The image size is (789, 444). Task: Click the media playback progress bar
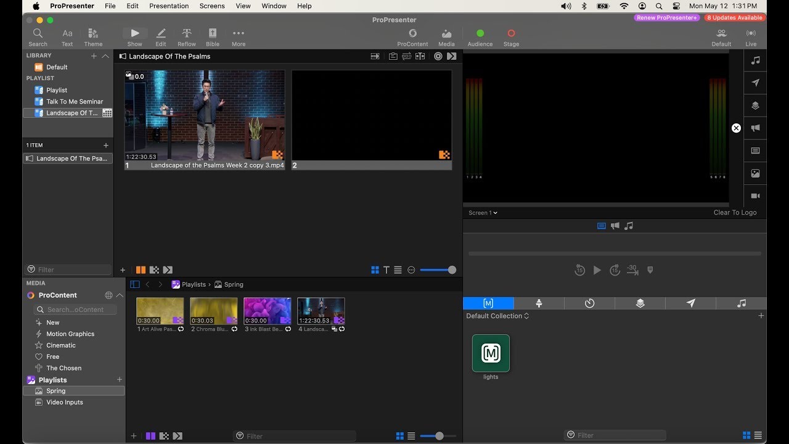tap(615, 253)
